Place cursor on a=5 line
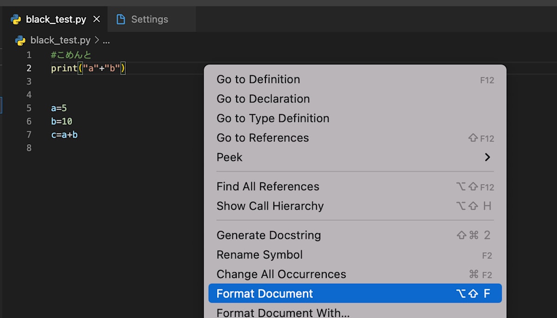Viewport: 557px width, 318px height. point(59,108)
